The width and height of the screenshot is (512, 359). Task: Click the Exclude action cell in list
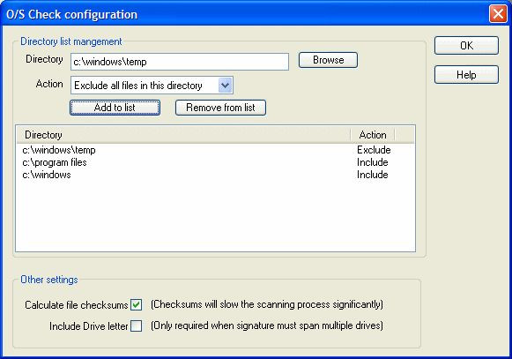click(x=374, y=150)
